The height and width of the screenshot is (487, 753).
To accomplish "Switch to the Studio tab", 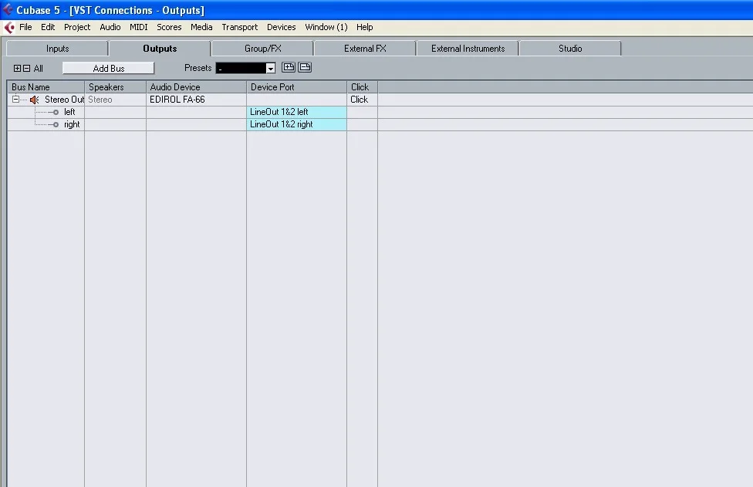I will coord(570,49).
